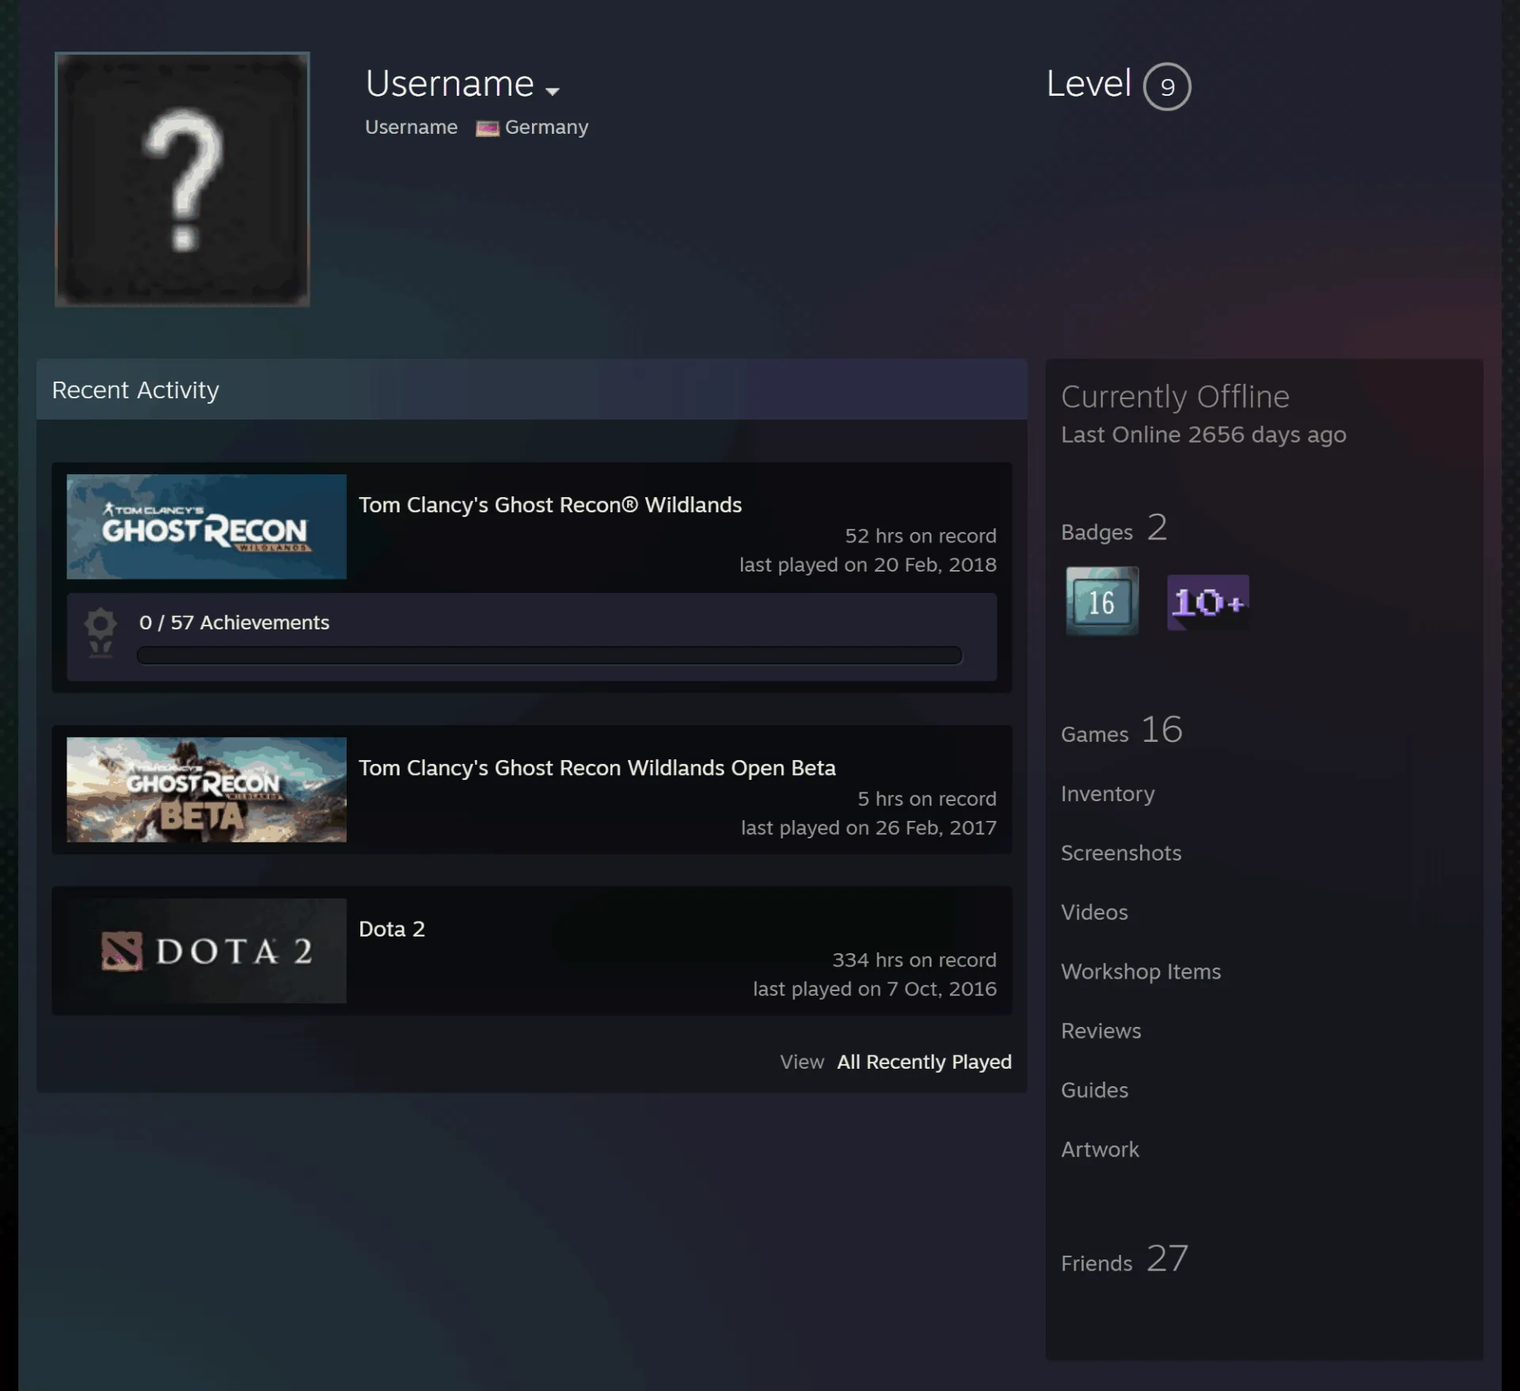This screenshot has width=1520, height=1391.
Task: Click the purple 10+ badge icon
Action: click(x=1208, y=602)
